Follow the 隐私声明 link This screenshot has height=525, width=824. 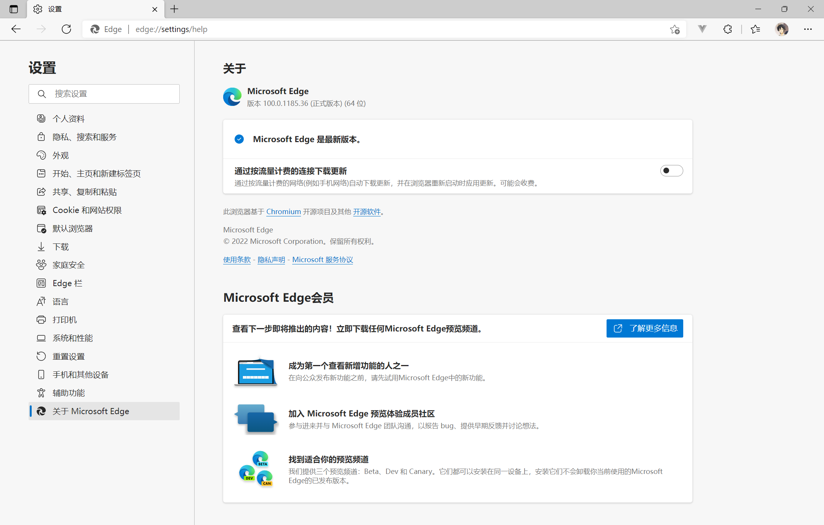[271, 259]
